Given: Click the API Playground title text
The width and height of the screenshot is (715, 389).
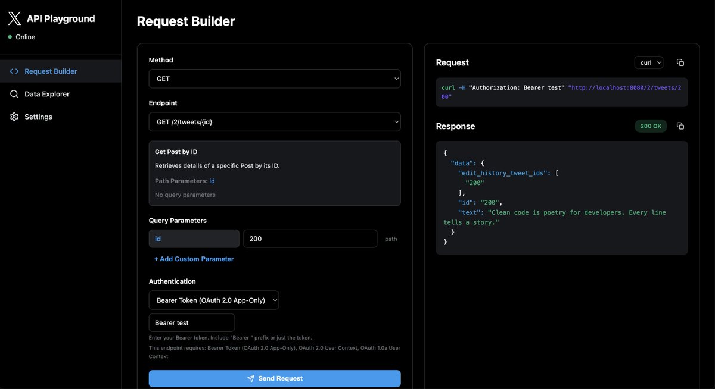Looking at the screenshot, I should point(61,18).
